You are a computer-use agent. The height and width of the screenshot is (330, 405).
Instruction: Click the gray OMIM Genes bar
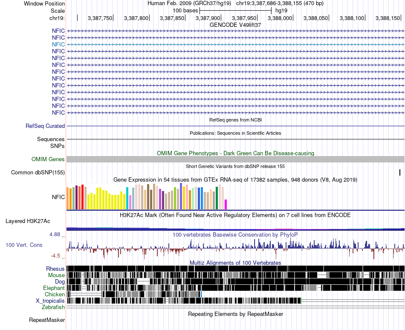[x=235, y=159]
